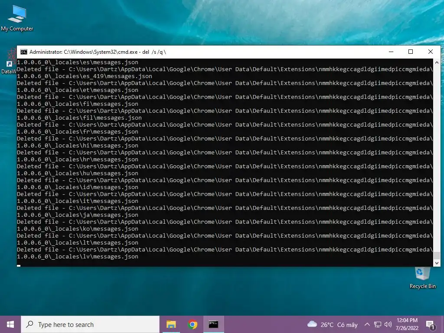Click the line "_locales\es\messages.json"
Screen dimensions: 444x333
tap(78, 62)
